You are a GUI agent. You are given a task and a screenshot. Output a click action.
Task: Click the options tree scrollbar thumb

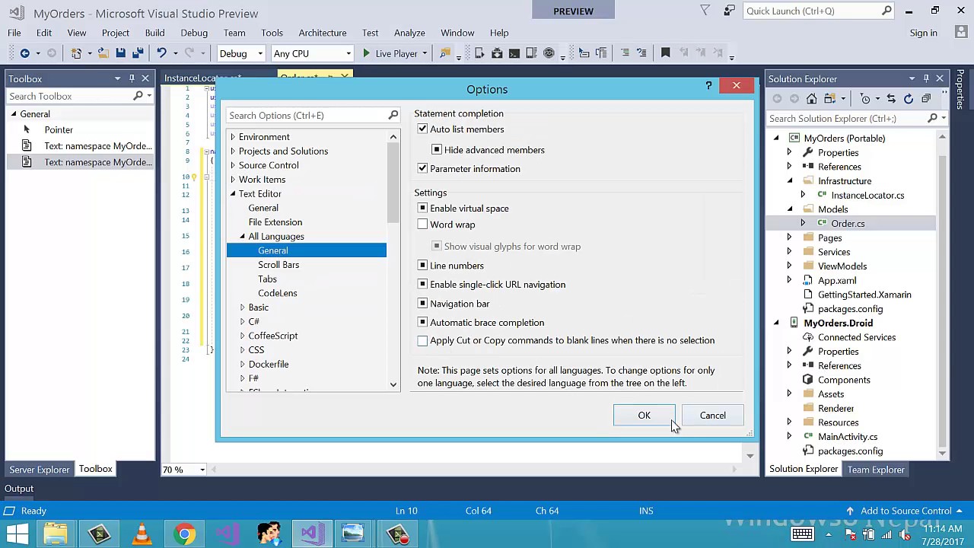pos(393,183)
